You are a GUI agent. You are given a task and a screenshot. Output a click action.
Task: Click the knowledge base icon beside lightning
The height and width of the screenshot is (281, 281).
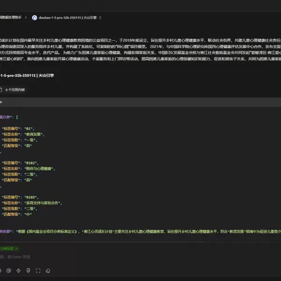(28, 270)
